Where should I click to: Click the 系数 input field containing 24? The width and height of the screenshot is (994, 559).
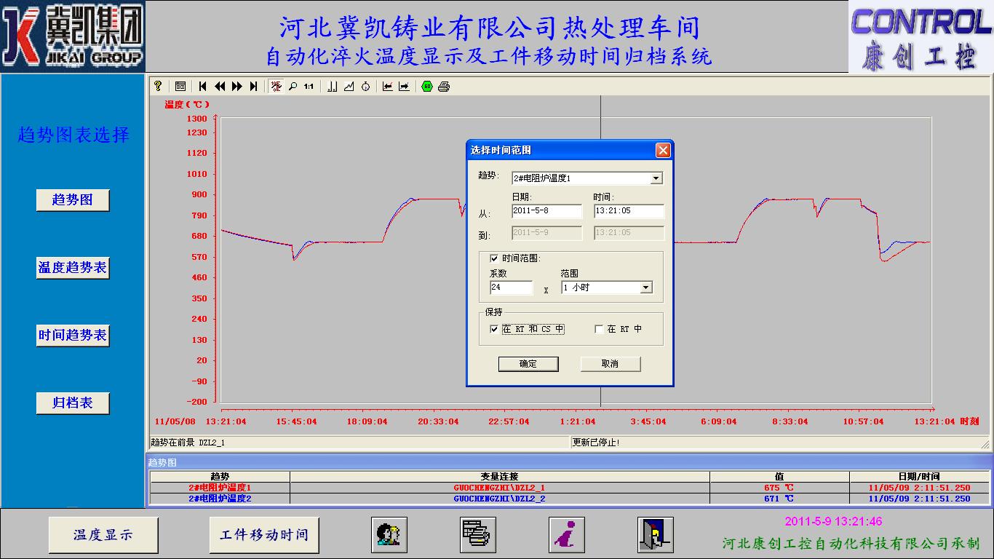[511, 288]
